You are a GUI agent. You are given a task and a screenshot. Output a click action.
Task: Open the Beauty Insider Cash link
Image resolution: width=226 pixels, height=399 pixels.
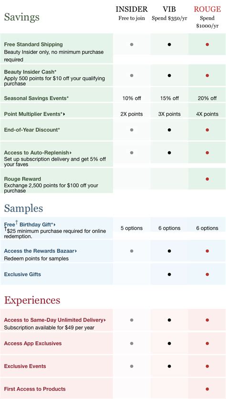(x=30, y=72)
